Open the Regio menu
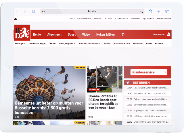This screenshot has width=184, height=135. point(37,34)
